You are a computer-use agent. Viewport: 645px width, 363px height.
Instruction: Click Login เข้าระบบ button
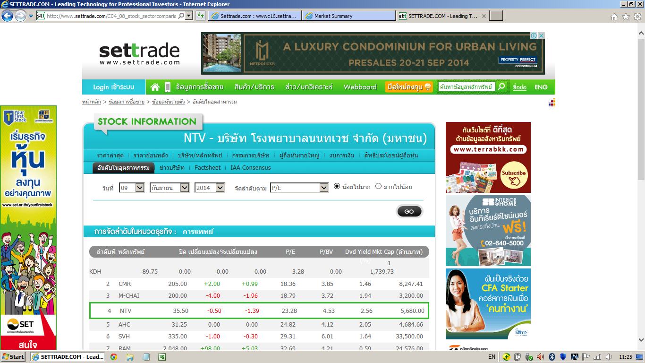tap(114, 87)
